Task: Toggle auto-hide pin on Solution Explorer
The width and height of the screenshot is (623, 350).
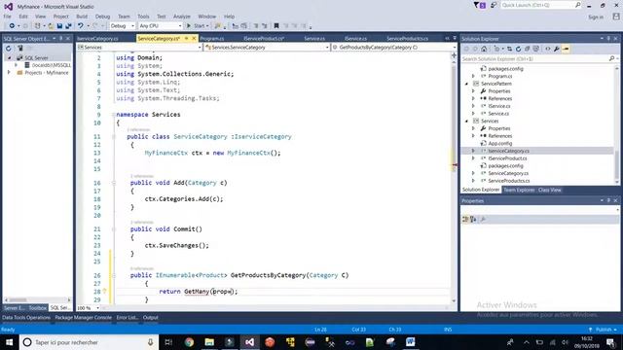Action: pyautogui.click(x=608, y=39)
